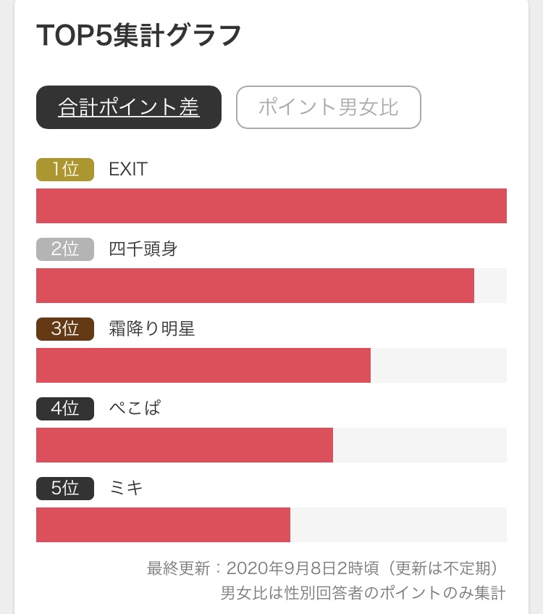543x614 pixels.
Task: Click the 最終更新 date text
Action: 322,568
